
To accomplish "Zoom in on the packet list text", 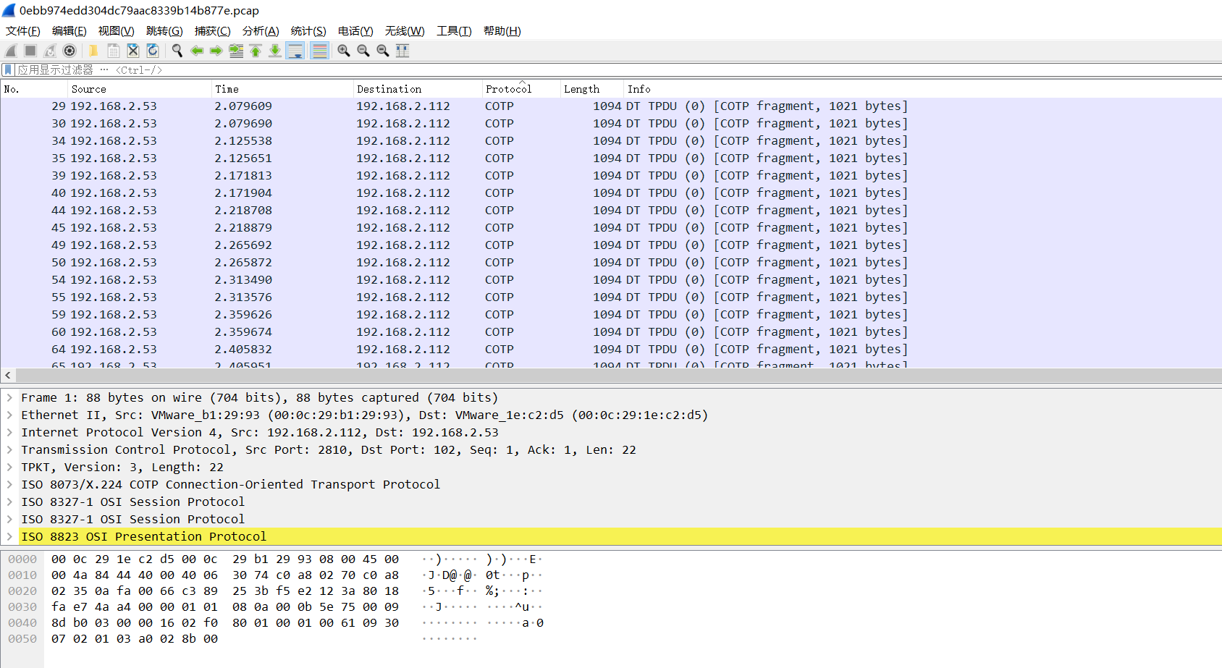I will click(x=343, y=51).
